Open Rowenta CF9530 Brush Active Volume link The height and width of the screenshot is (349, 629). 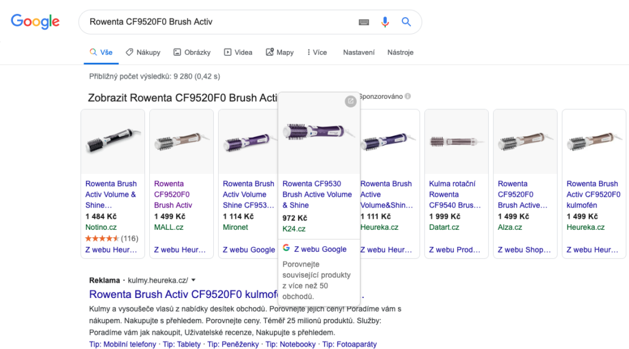click(317, 194)
